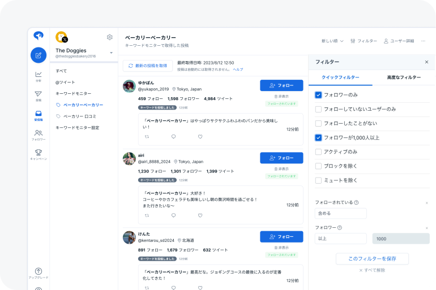
Task: Click the like heart icon on airi's post
Action: pyautogui.click(x=200, y=215)
